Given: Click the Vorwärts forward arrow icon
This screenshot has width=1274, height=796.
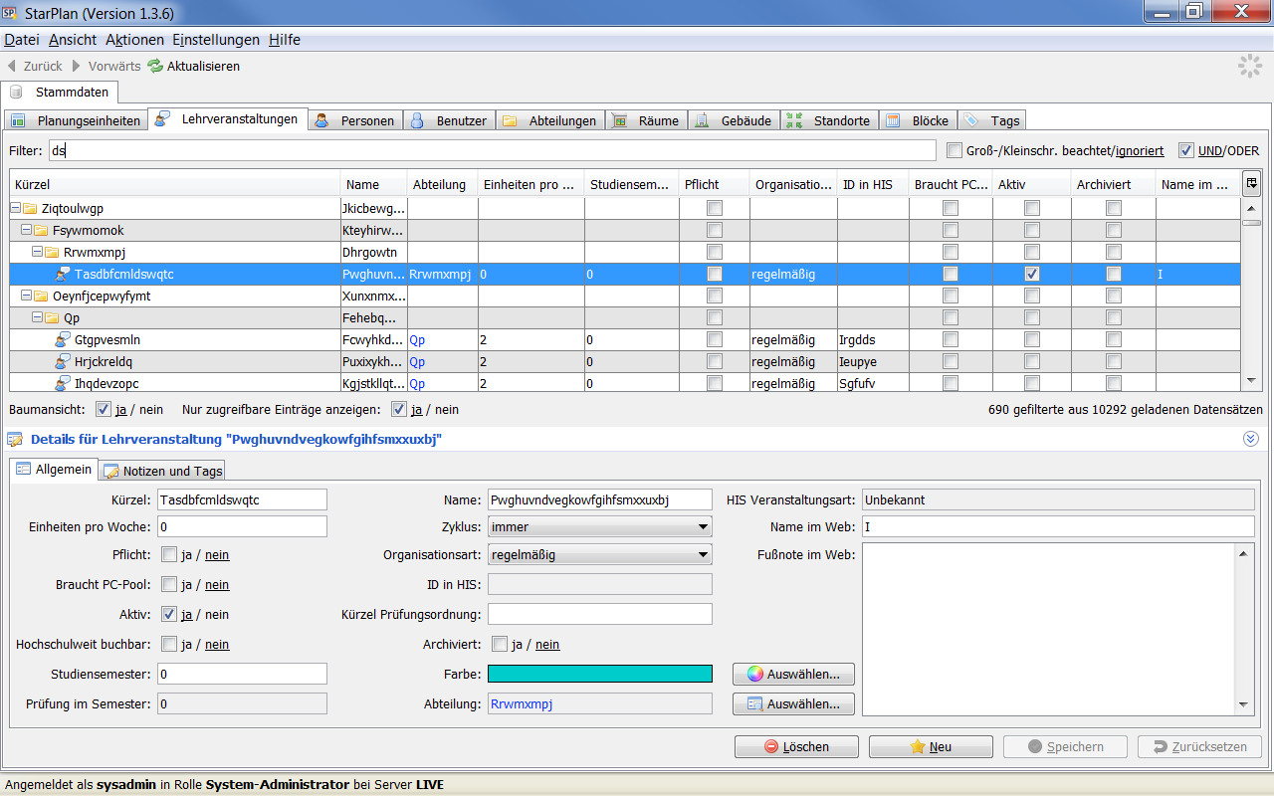Looking at the screenshot, I should coord(76,66).
